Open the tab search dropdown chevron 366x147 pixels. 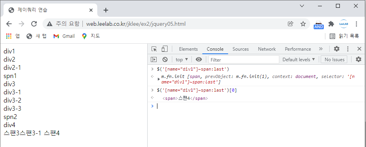(x=302, y=6)
